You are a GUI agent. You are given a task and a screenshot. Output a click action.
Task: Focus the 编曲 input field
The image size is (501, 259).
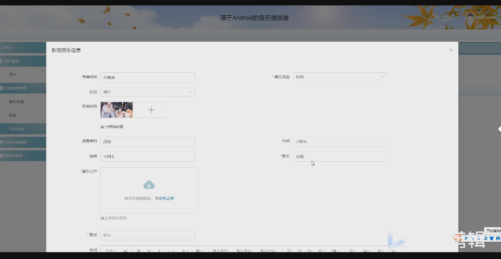click(148, 157)
